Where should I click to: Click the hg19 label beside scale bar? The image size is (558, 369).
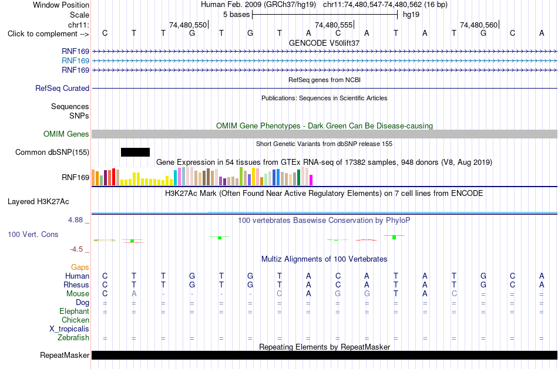pyautogui.click(x=411, y=15)
